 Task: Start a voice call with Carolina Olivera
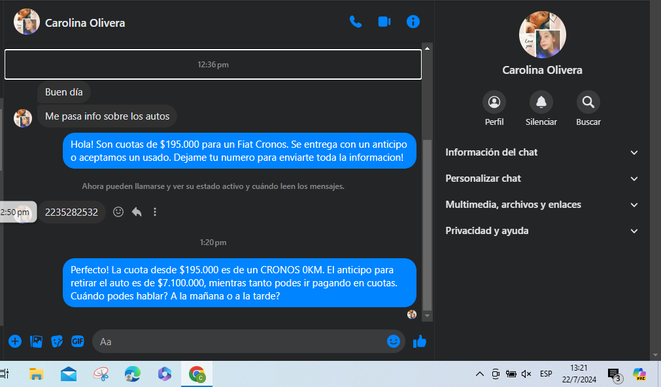click(x=356, y=22)
